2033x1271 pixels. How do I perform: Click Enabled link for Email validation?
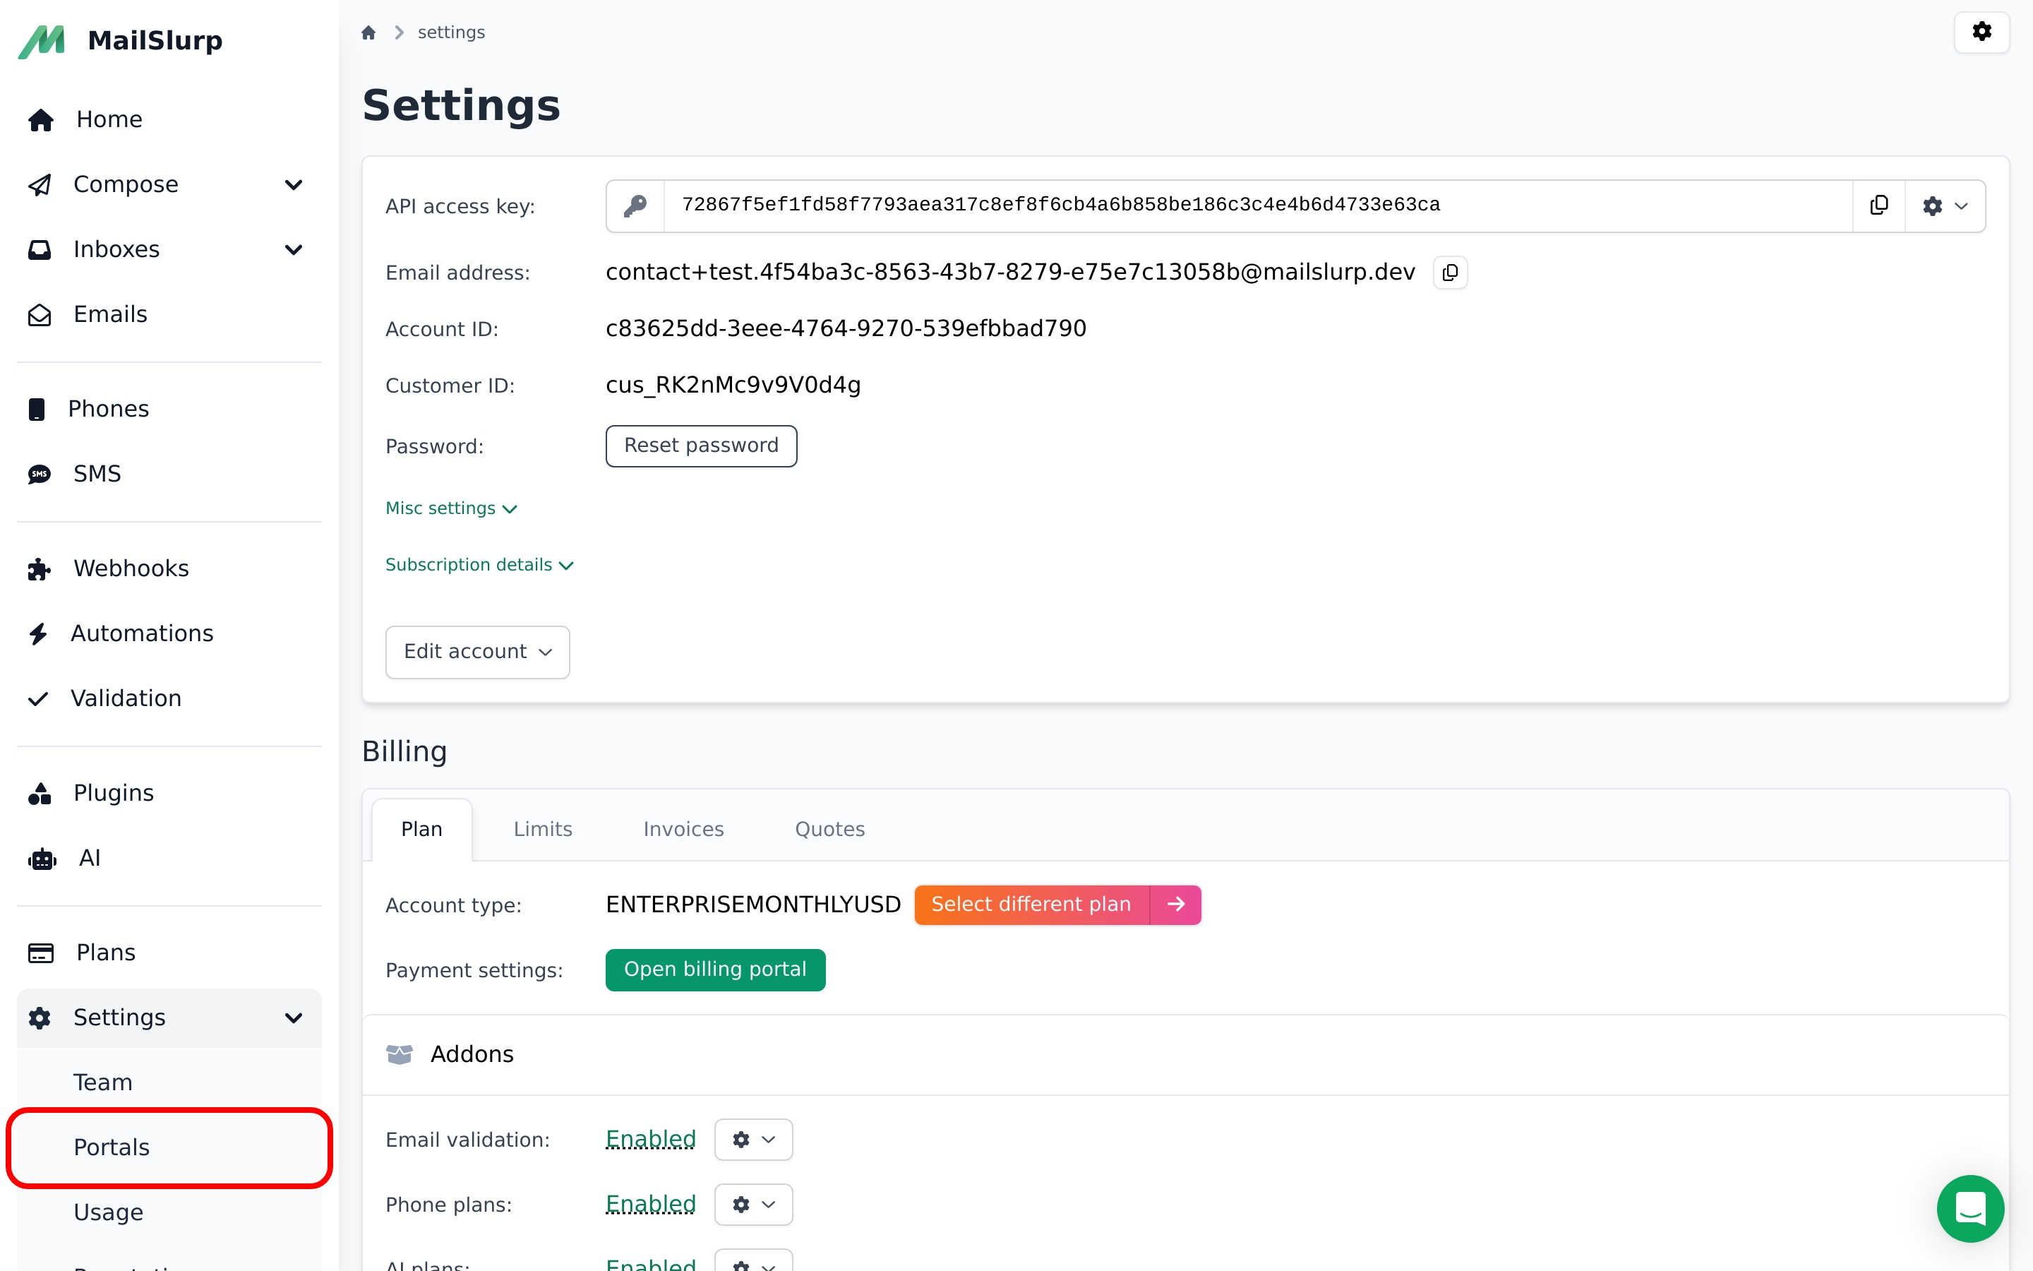click(x=651, y=1140)
